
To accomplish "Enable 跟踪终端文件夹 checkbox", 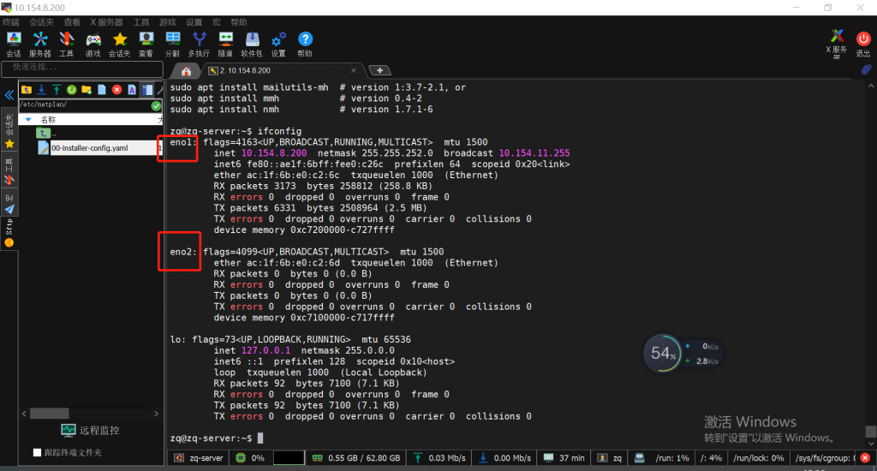I will [x=37, y=452].
